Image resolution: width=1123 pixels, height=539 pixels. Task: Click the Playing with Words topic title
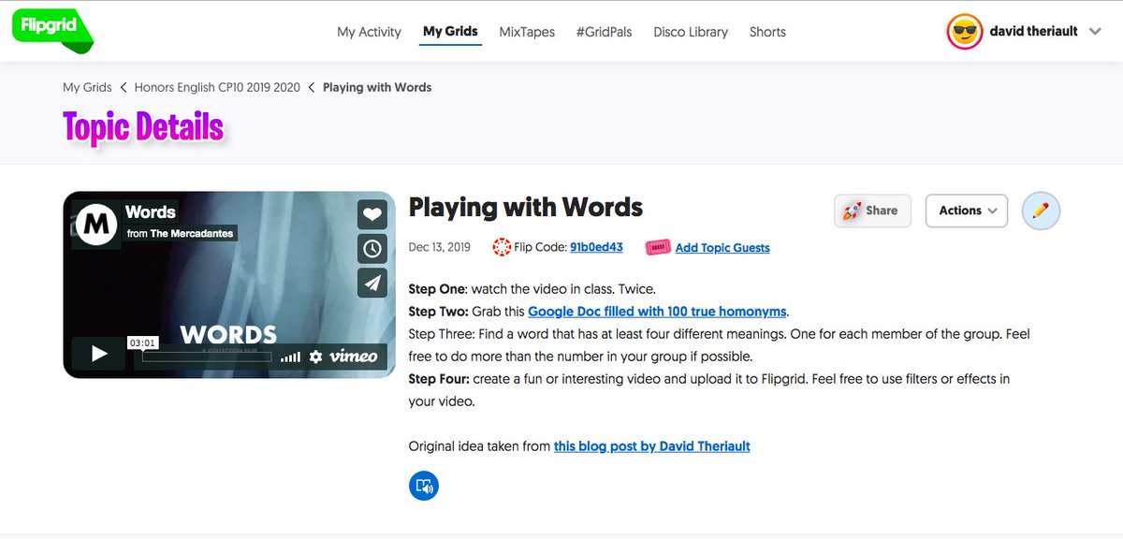point(526,207)
